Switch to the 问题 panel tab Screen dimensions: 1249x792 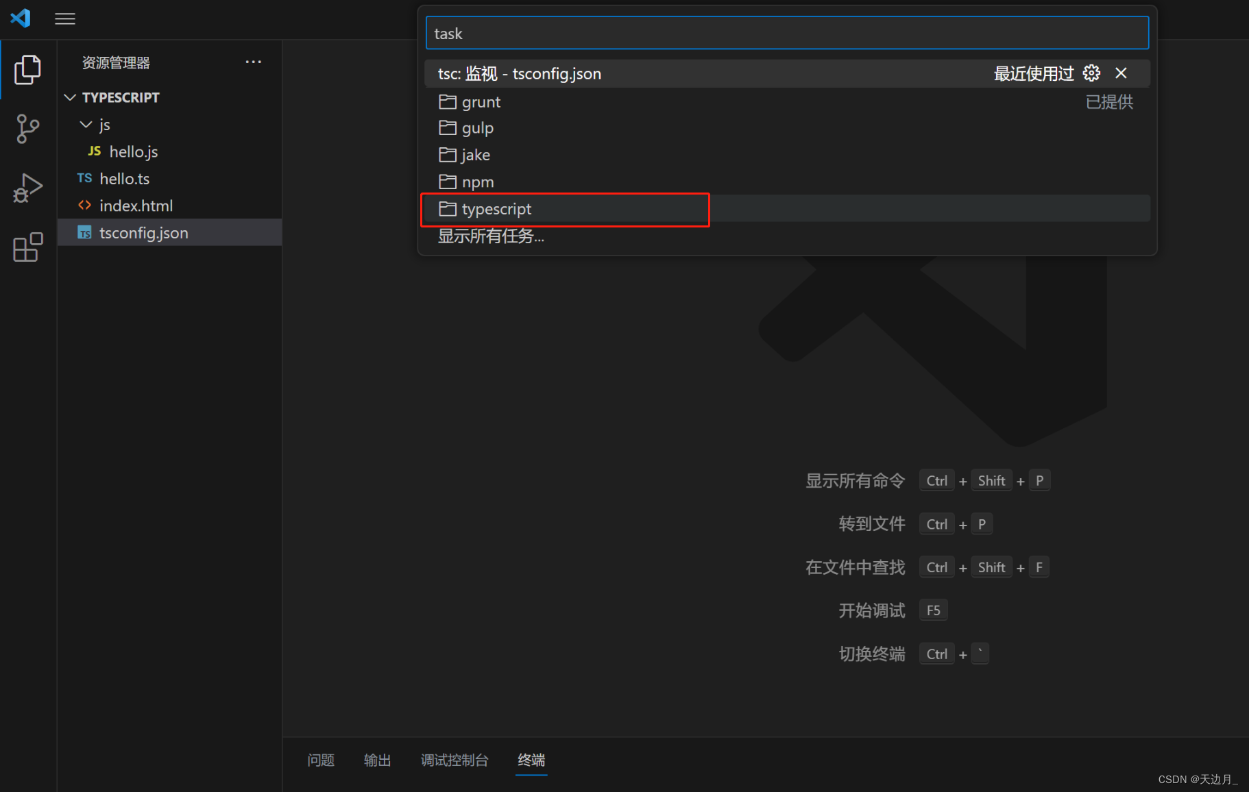(321, 760)
